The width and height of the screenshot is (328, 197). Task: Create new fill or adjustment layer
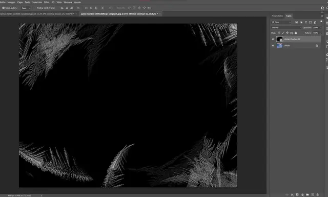click(x=302, y=195)
